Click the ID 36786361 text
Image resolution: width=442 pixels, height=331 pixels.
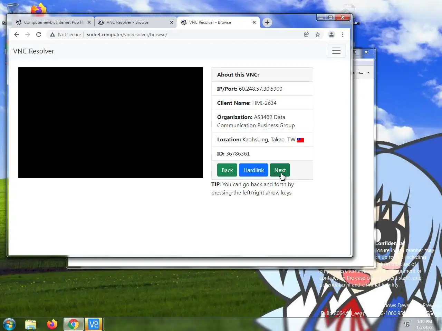[x=233, y=153]
